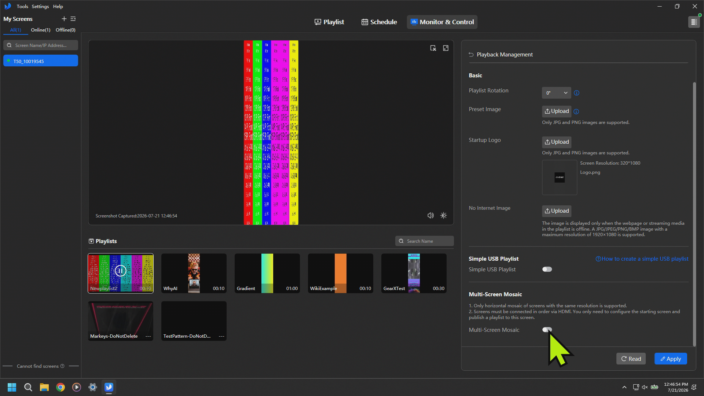Filter screens by Online(1)
Screen dimensions: 704x396
point(40,30)
